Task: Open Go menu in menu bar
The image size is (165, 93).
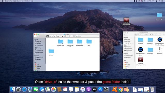Action: 22,1
